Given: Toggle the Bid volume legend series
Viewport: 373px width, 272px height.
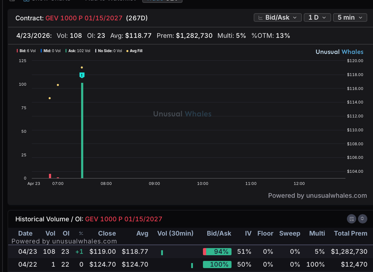Looking at the screenshot, I should click(x=26, y=51).
